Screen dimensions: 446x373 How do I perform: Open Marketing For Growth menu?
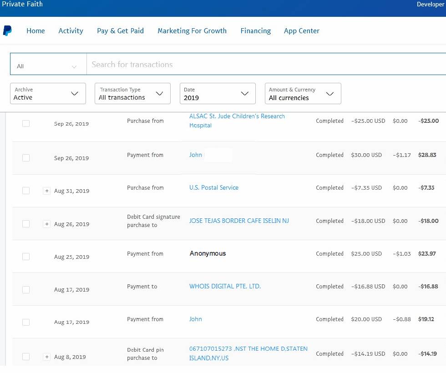(x=192, y=31)
